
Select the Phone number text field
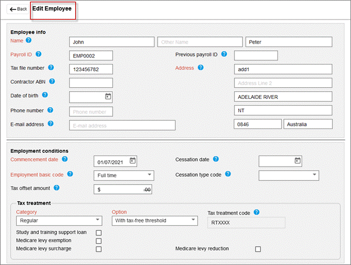pyautogui.click(x=91, y=111)
